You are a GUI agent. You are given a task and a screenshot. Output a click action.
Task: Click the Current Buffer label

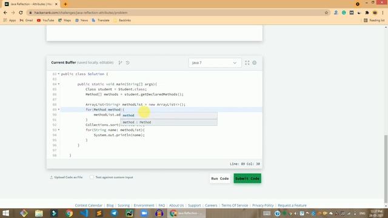click(x=64, y=62)
